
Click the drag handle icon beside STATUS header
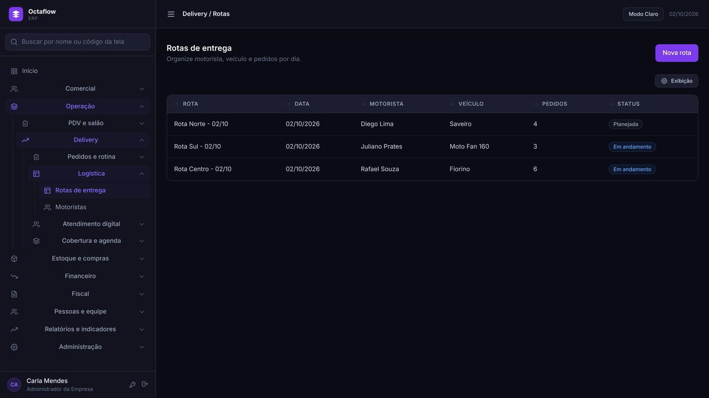(612, 104)
